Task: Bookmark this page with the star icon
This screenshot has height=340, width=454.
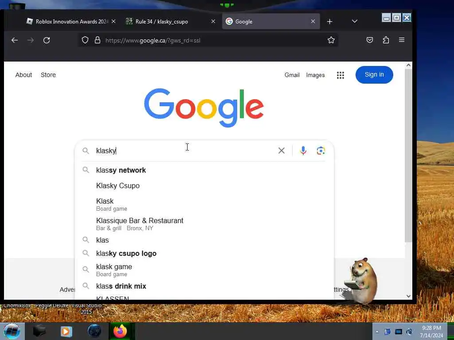Action: 331,40
